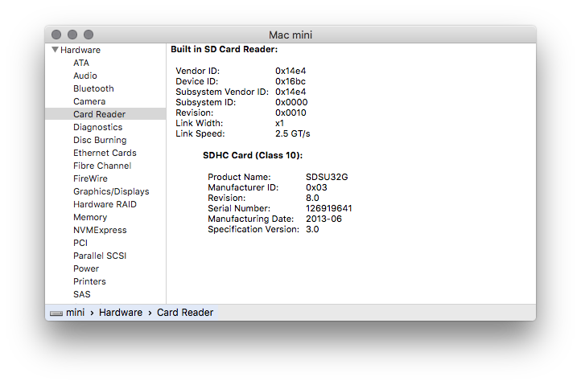
Task: Click Revision value 0x0010
Action: point(290,113)
